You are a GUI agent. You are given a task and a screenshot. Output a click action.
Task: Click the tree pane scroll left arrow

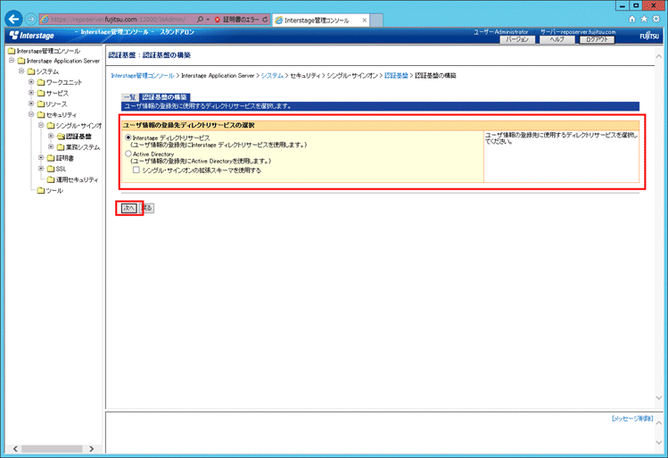pos(15,448)
